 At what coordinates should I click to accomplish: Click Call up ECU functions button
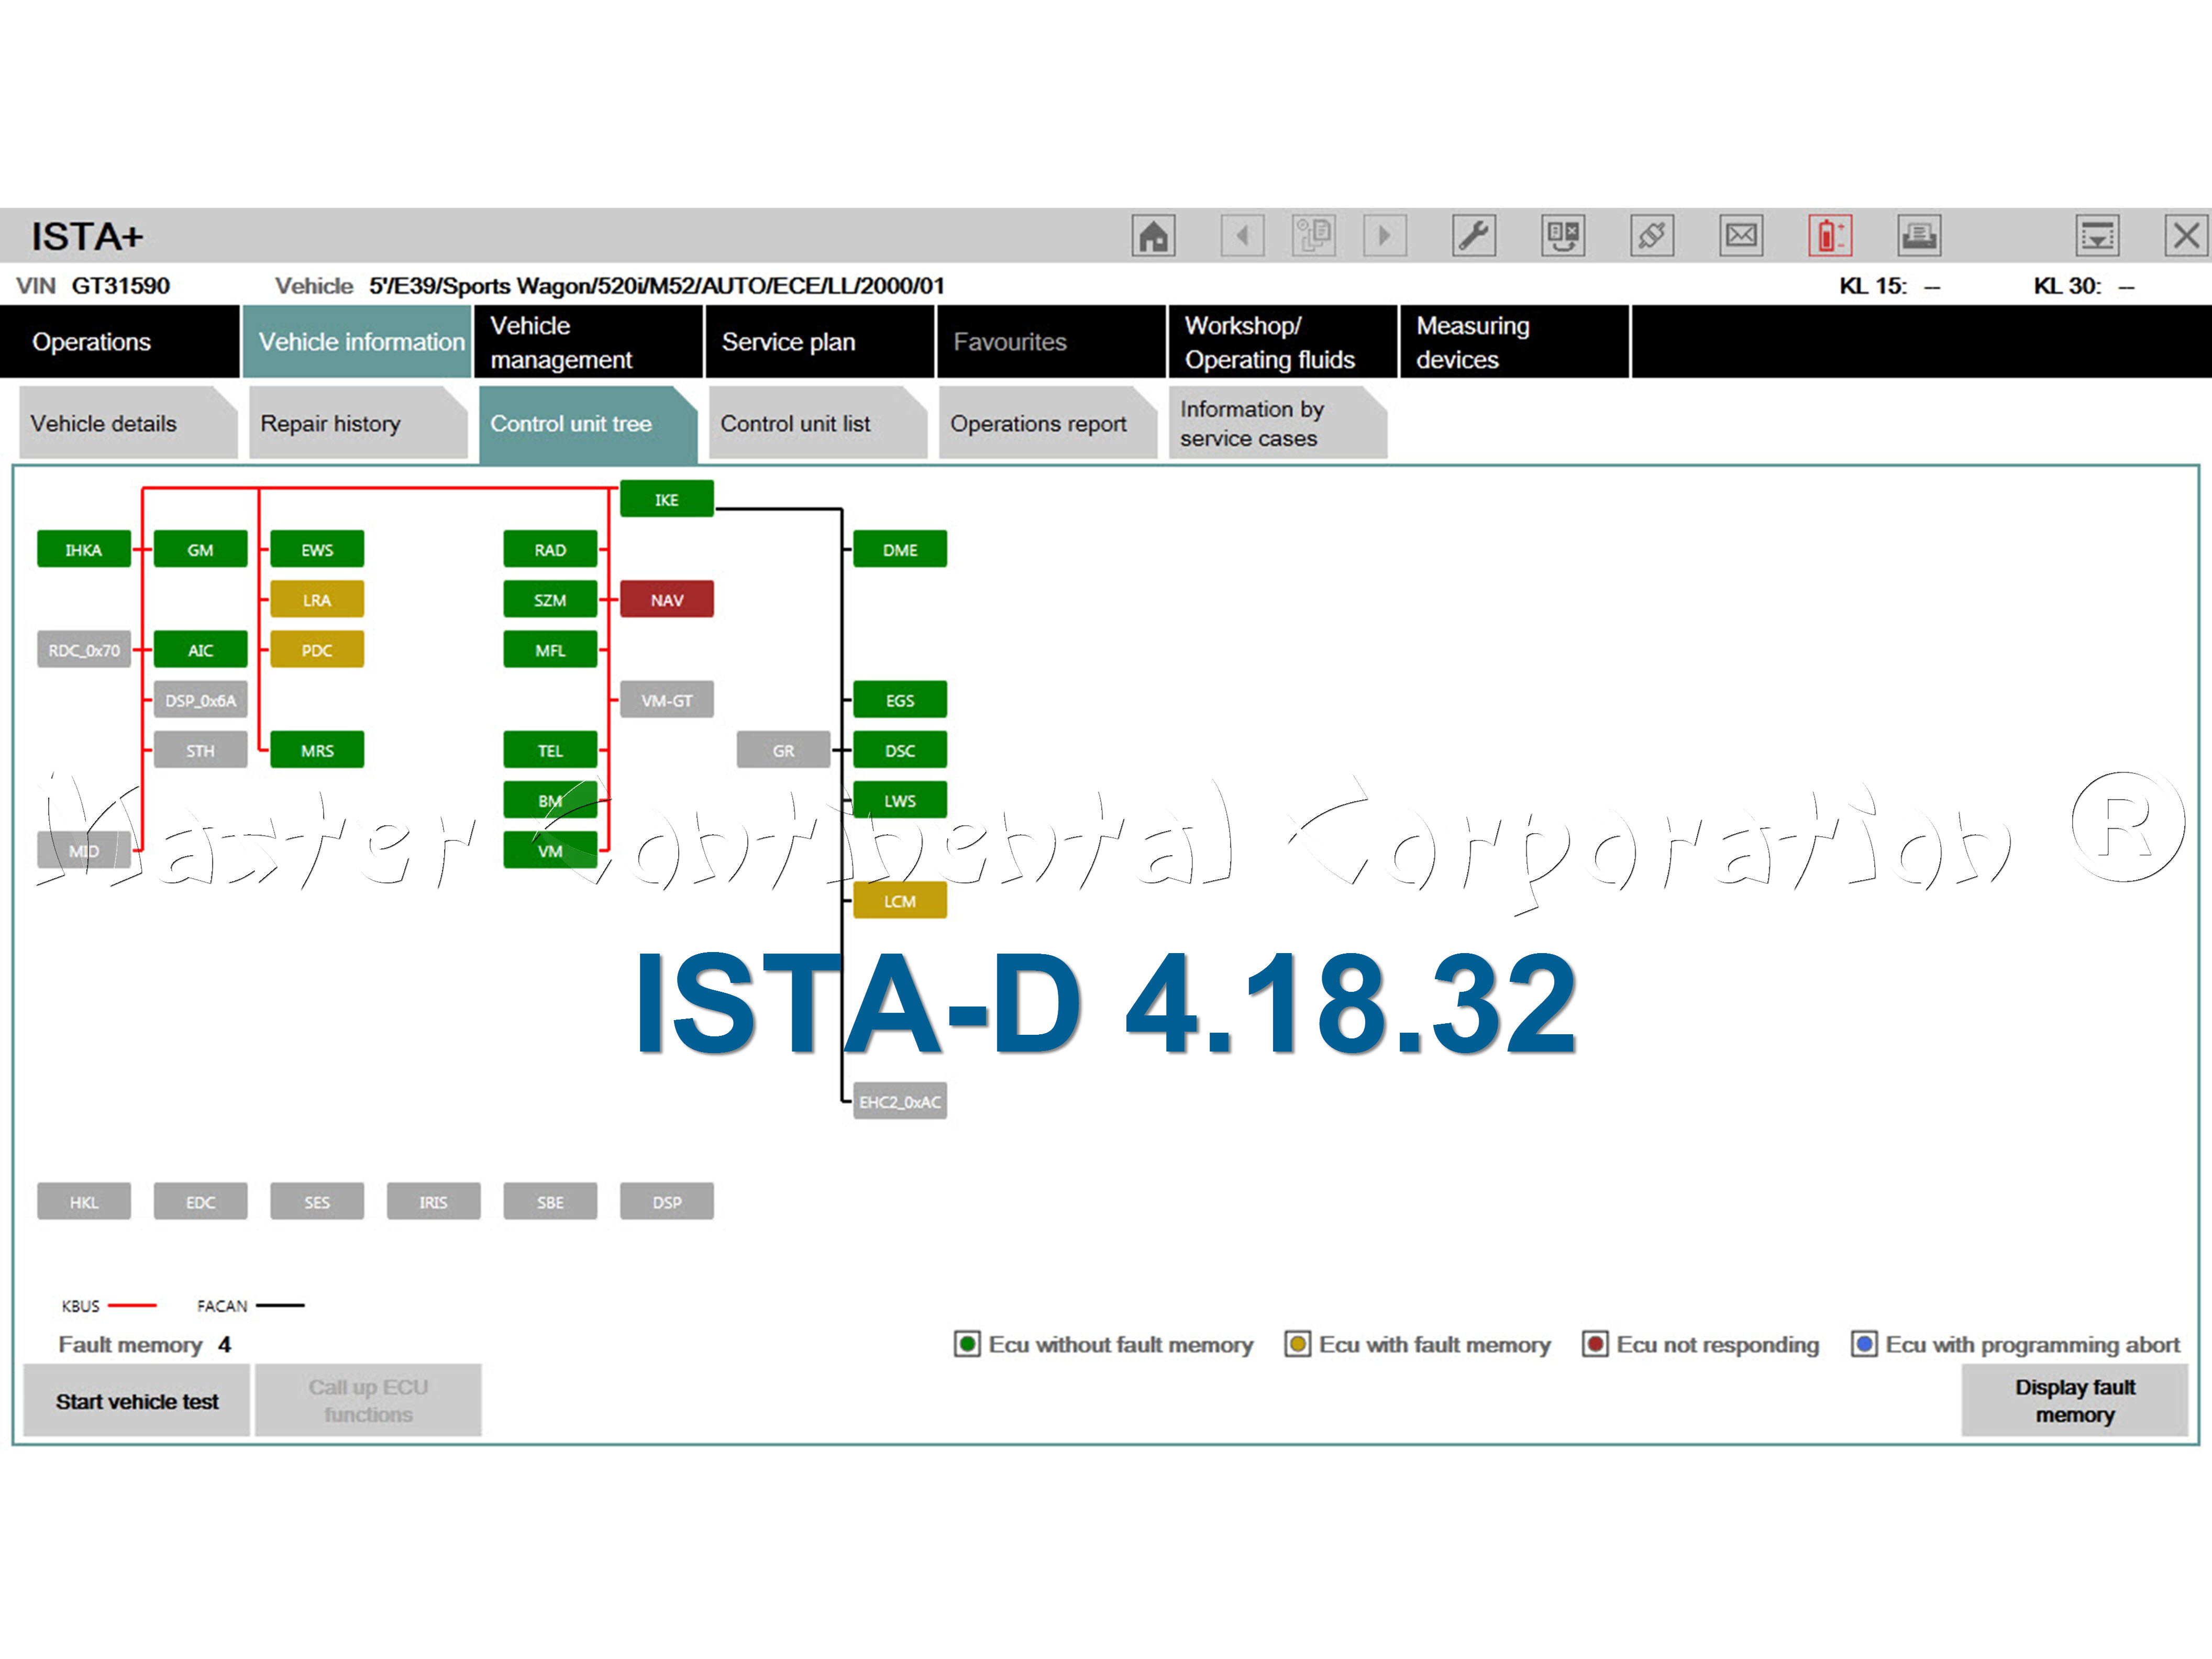click(x=368, y=1400)
